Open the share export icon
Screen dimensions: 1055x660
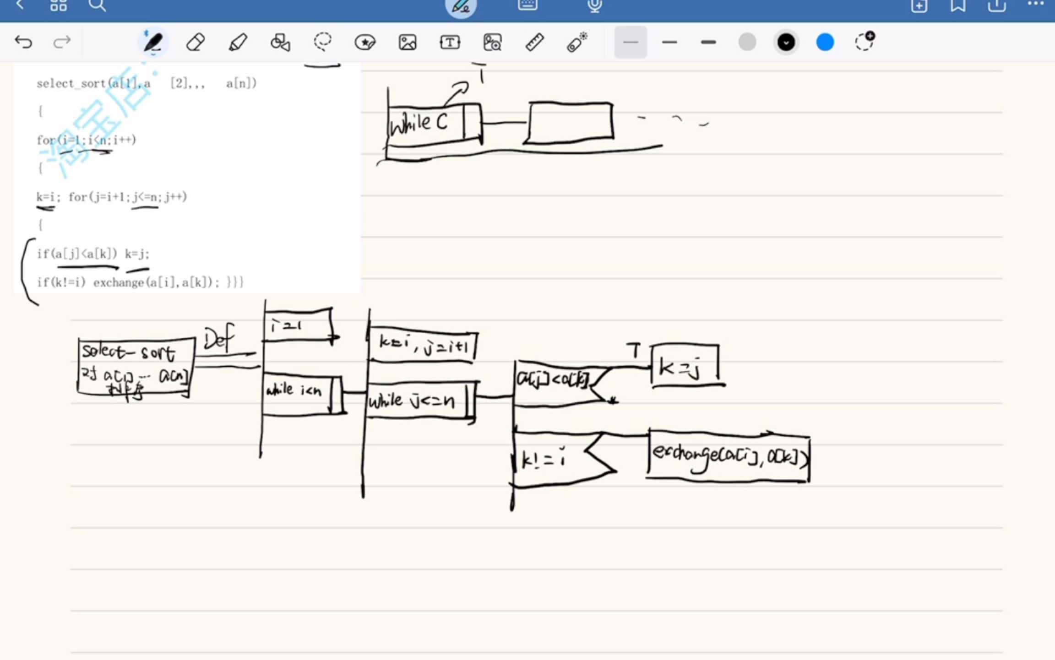pyautogui.click(x=997, y=5)
